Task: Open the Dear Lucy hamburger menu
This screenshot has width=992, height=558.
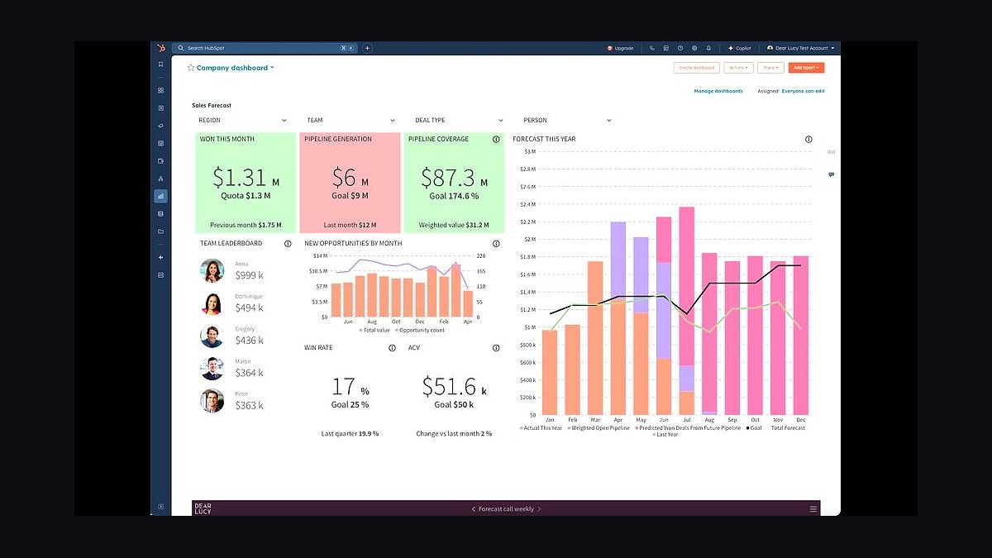Action: (x=813, y=509)
